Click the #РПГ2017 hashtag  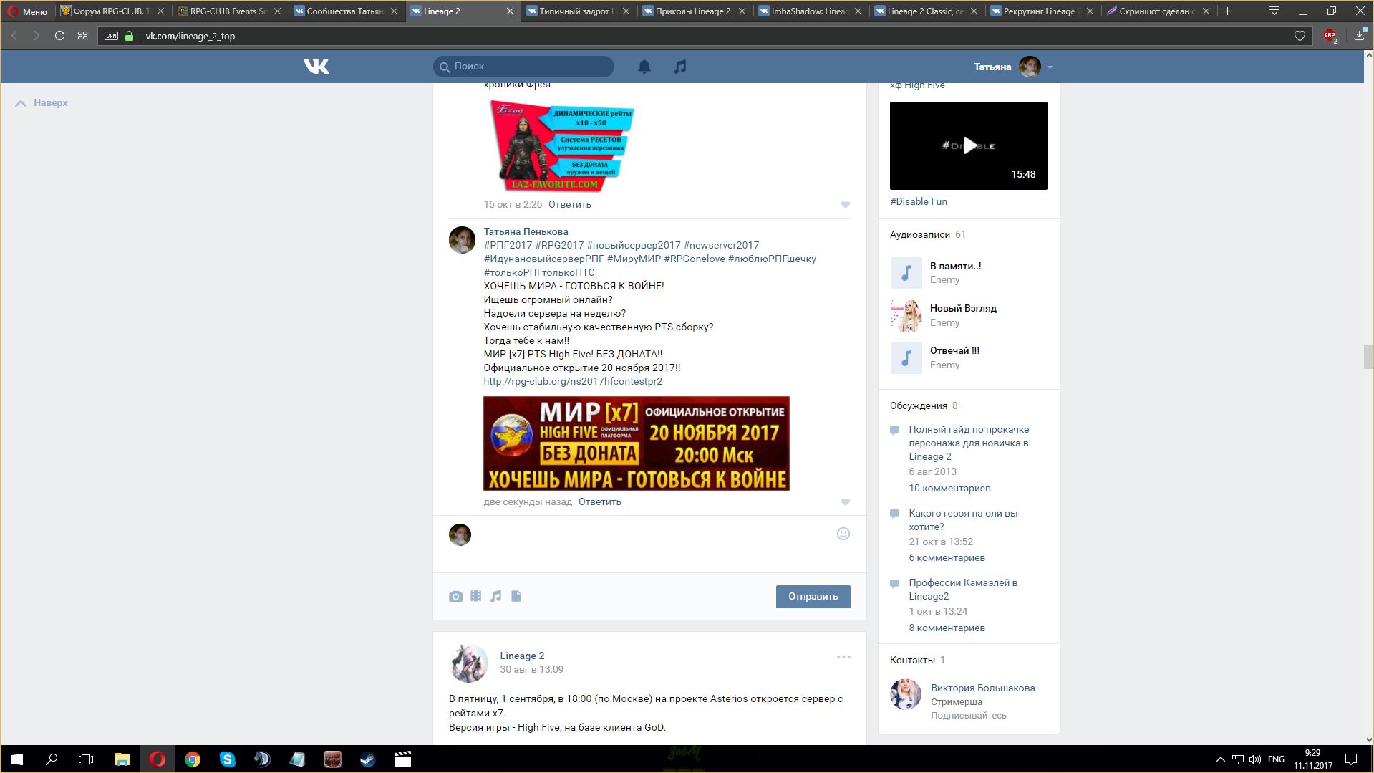(x=508, y=246)
